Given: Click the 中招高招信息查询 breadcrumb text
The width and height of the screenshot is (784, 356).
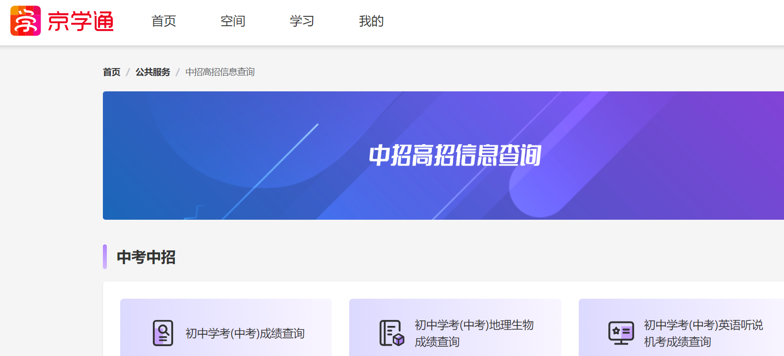Looking at the screenshot, I should (220, 72).
